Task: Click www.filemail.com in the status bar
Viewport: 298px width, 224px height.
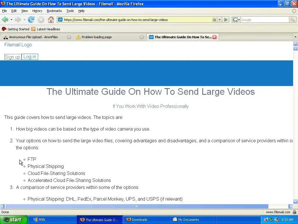Action: [278, 212]
